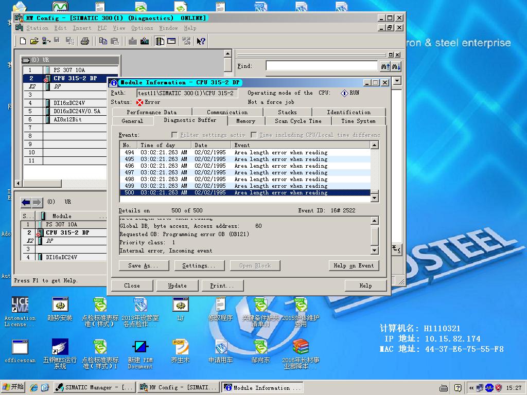The height and width of the screenshot is (395, 527).
Task: Click the Path field showing test11\SIMATIC 300(1)
Action: pyautogui.click(x=187, y=93)
